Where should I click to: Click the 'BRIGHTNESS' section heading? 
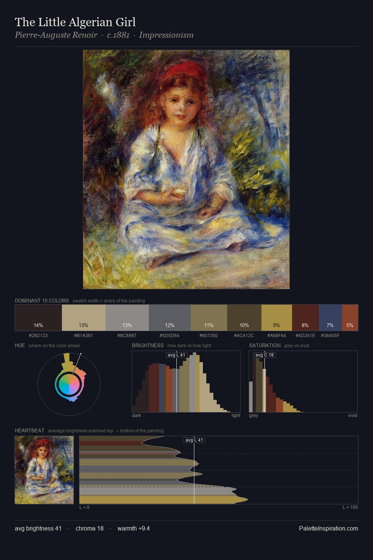(148, 345)
